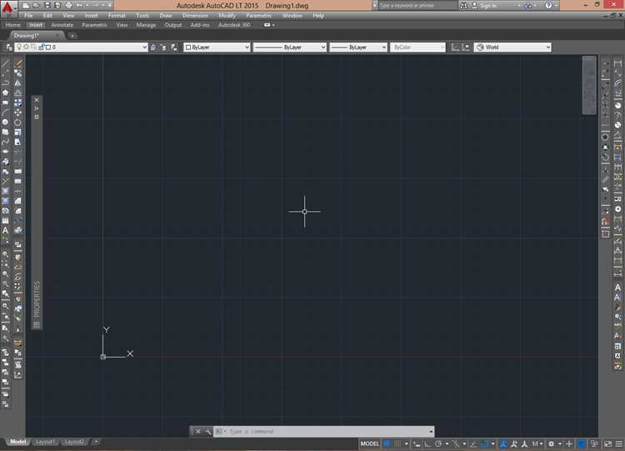Click the Save icon in quick access toolbar
This screenshot has width=625, height=451.
coord(47,5)
